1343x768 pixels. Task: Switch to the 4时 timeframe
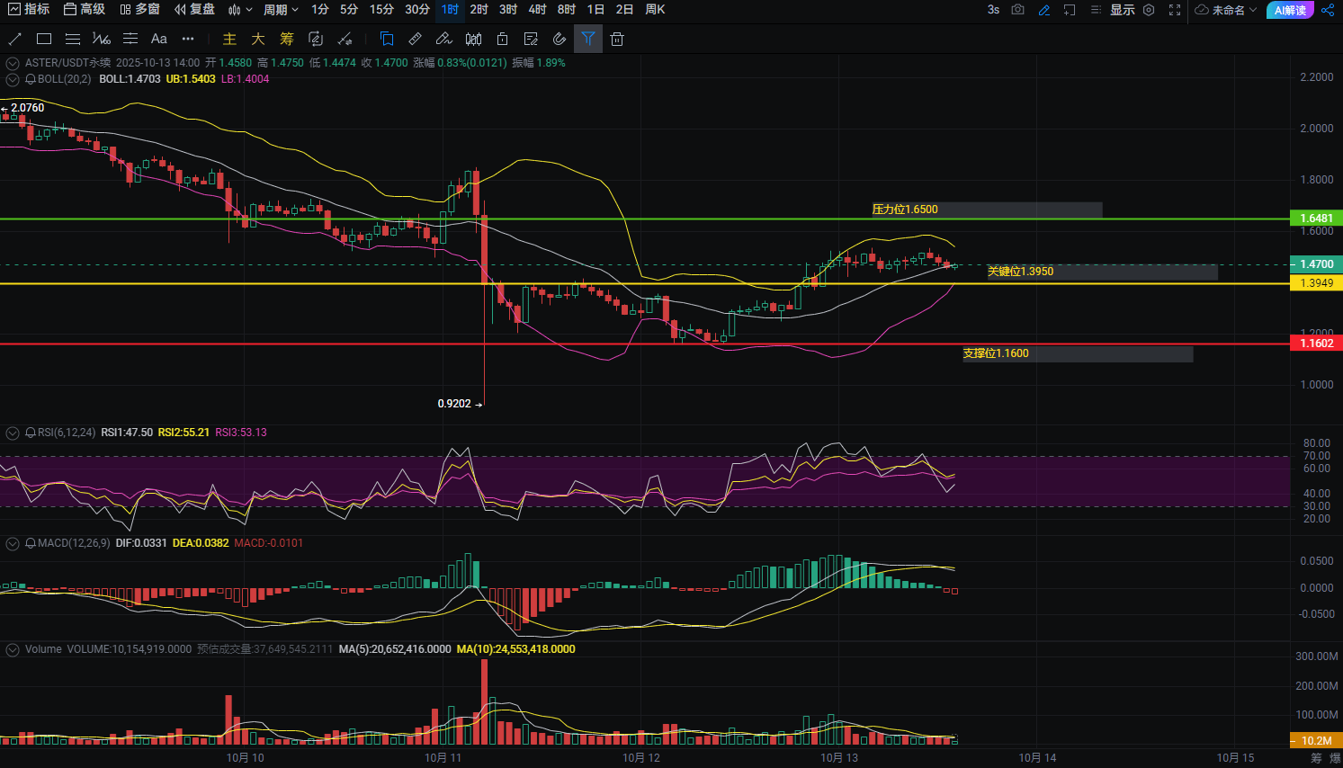coord(537,10)
